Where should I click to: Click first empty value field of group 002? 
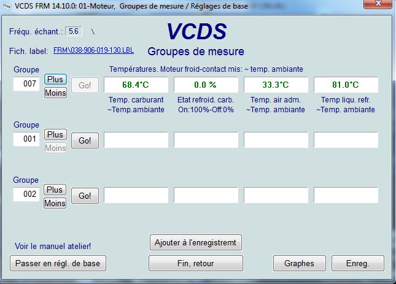136,195
